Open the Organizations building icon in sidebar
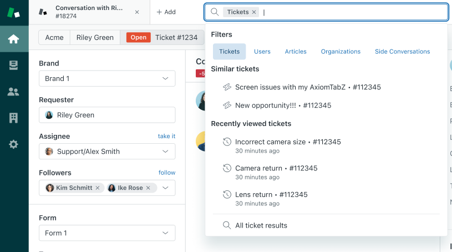This screenshot has height=252, width=452. coord(14,118)
